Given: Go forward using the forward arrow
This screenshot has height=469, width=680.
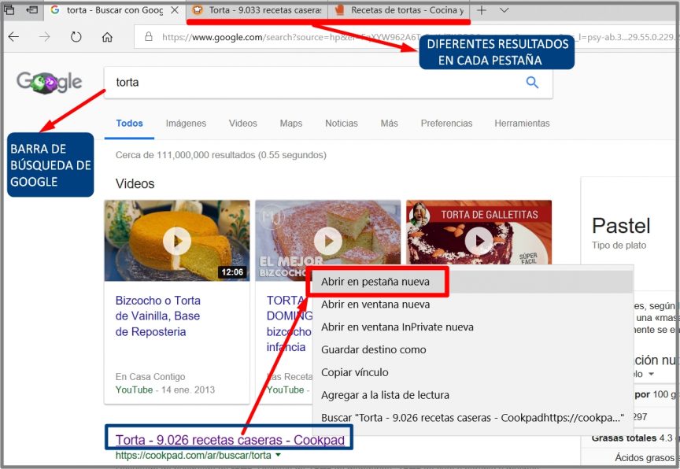Looking at the screenshot, I should pyautogui.click(x=45, y=38).
